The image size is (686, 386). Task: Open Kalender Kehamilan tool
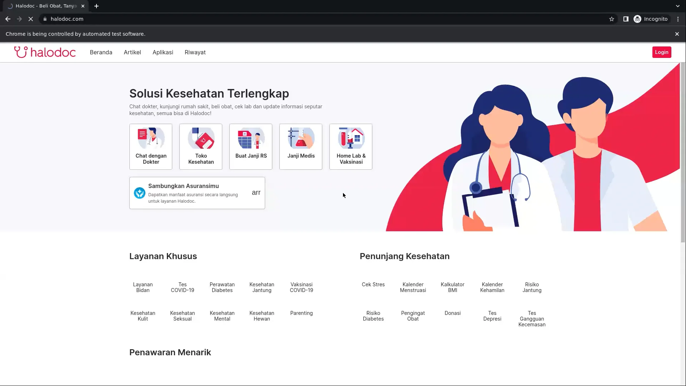coord(492,287)
